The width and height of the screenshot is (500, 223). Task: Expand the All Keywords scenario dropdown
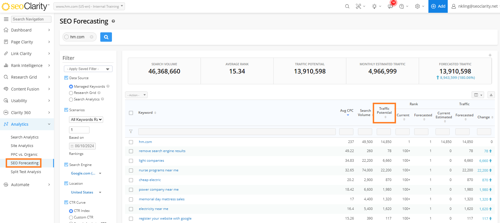coord(86,120)
